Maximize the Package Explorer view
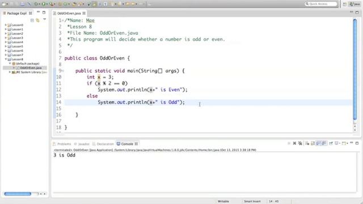Viewport: 363px width, 204px height. click(x=44, y=12)
